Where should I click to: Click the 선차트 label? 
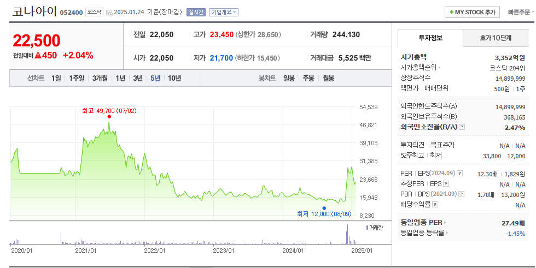pyautogui.click(x=36, y=79)
